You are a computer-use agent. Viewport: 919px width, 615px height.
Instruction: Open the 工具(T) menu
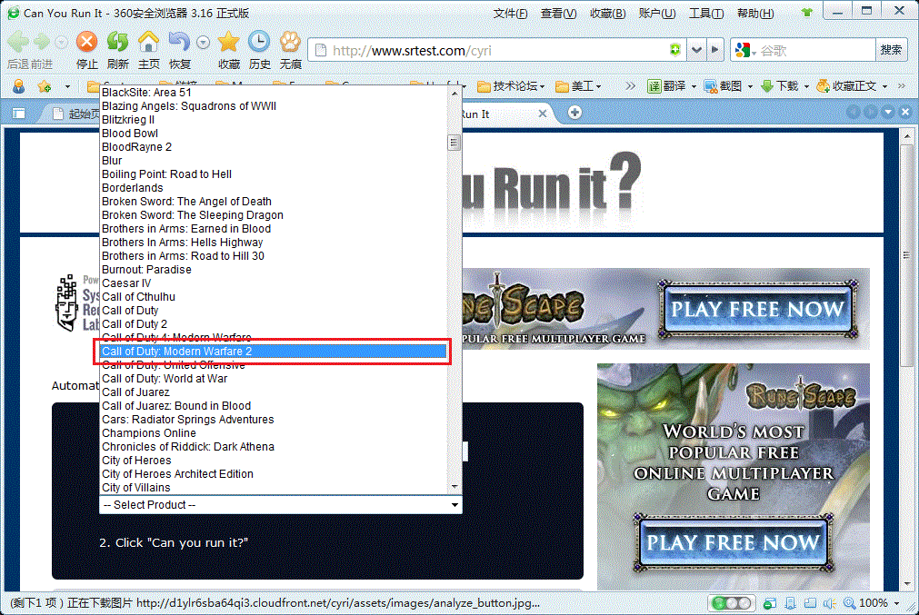tap(705, 13)
